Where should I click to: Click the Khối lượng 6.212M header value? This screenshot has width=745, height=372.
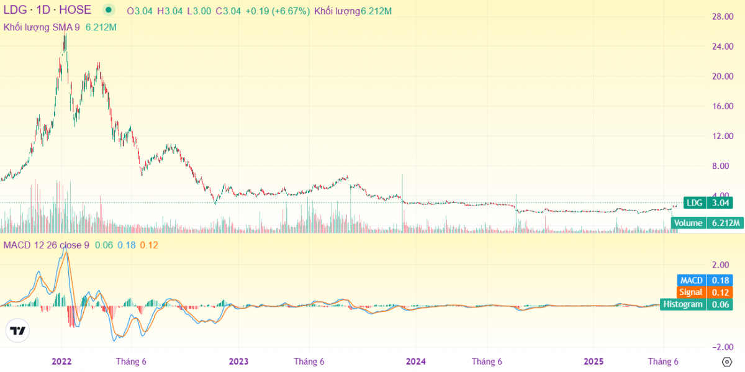(353, 11)
